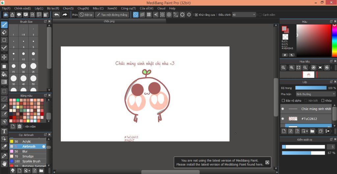Undock the Kiểm soát cọ panel
This screenshot has width=337, height=174.
(331, 139)
